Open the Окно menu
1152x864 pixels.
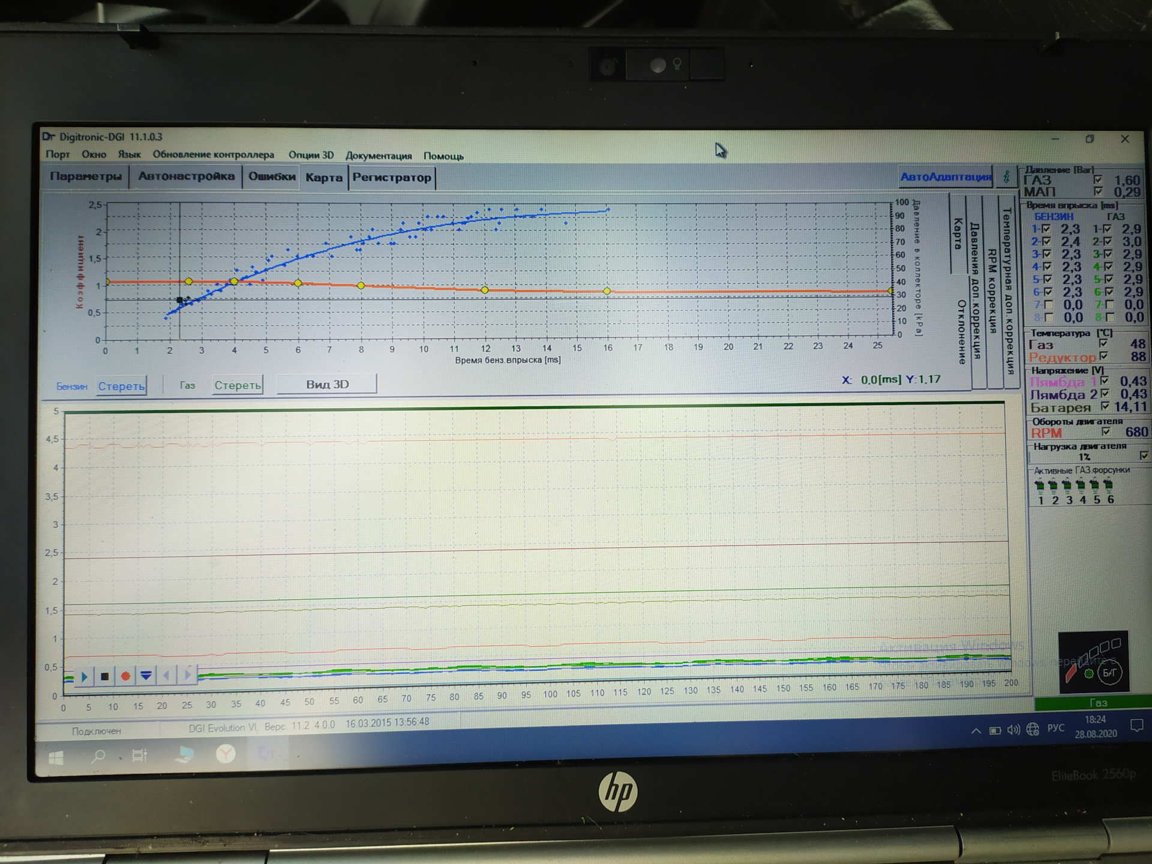[94, 154]
